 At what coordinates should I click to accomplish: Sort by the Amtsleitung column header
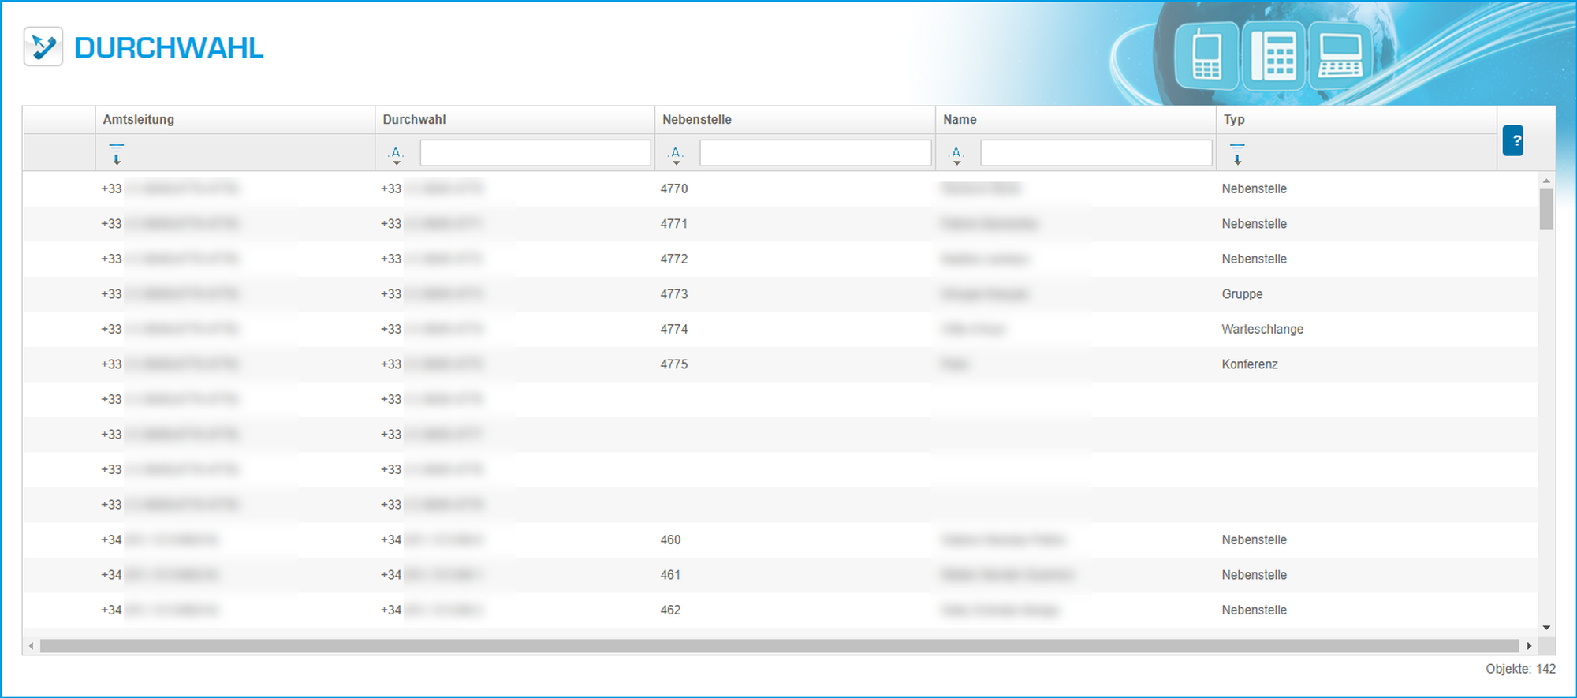click(x=139, y=120)
